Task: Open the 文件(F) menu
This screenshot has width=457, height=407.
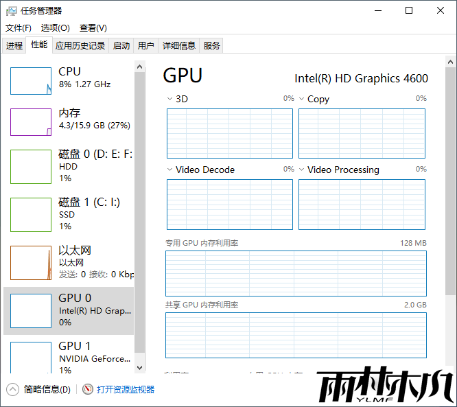Action: [x=19, y=28]
